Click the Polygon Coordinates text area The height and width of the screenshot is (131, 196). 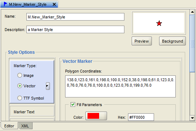[x=120, y=86]
